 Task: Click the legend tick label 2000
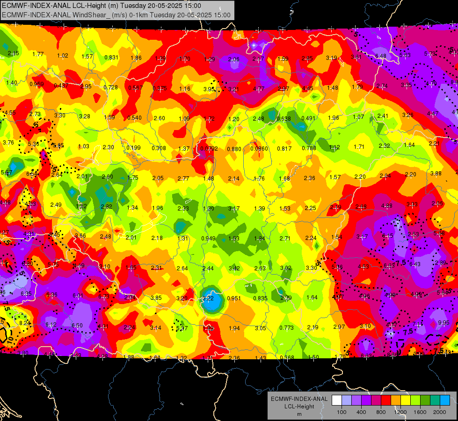[440, 412]
